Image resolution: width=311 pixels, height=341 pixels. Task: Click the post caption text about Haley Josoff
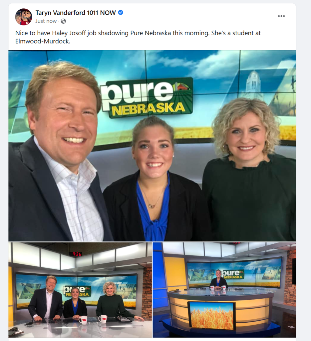(x=138, y=37)
